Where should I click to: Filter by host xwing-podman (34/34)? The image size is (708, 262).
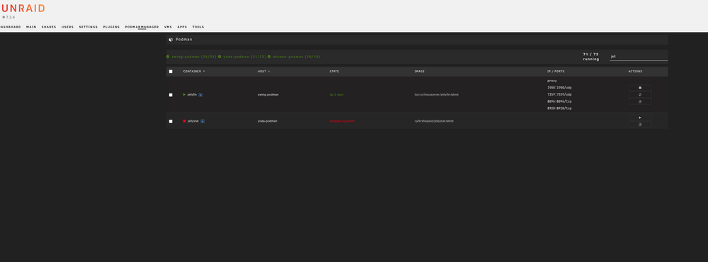[x=194, y=57]
